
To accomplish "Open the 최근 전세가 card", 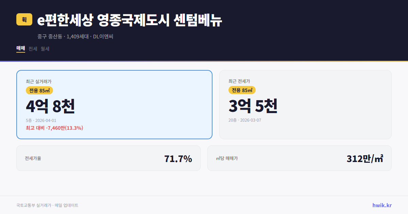I will (305, 105).
